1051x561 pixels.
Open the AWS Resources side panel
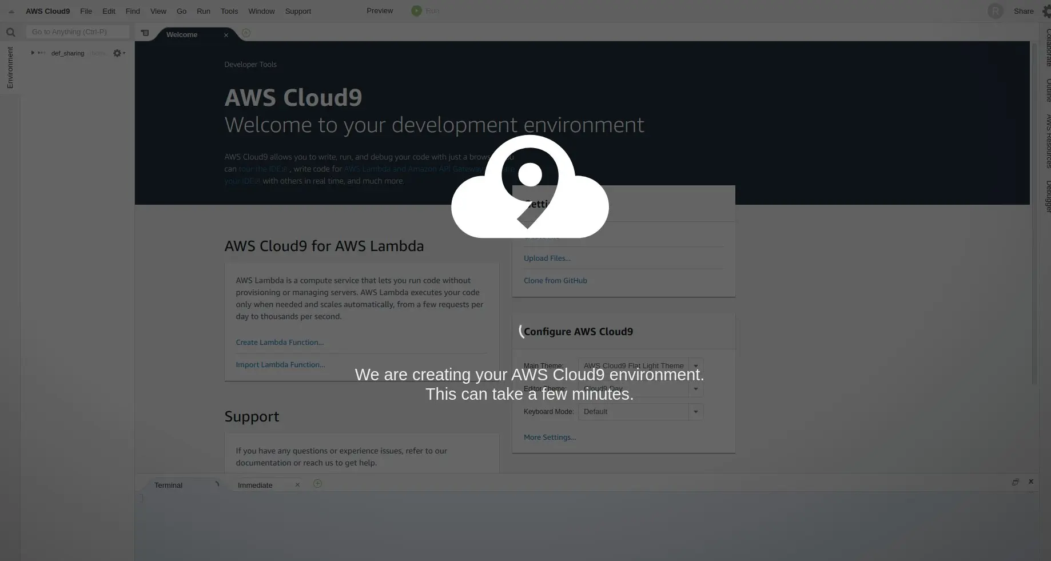[x=1048, y=141]
